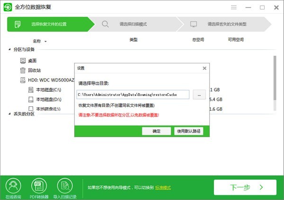Collapse the 丢失的分区 section

pyautogui.click(x=9, y=113)
